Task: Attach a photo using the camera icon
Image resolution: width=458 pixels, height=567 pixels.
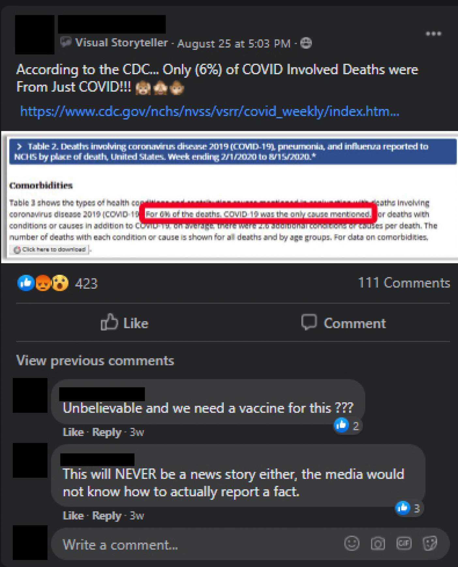Action: pos(378,544)
